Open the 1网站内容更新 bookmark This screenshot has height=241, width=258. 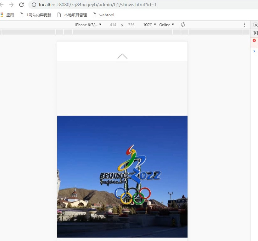[36, 15]
